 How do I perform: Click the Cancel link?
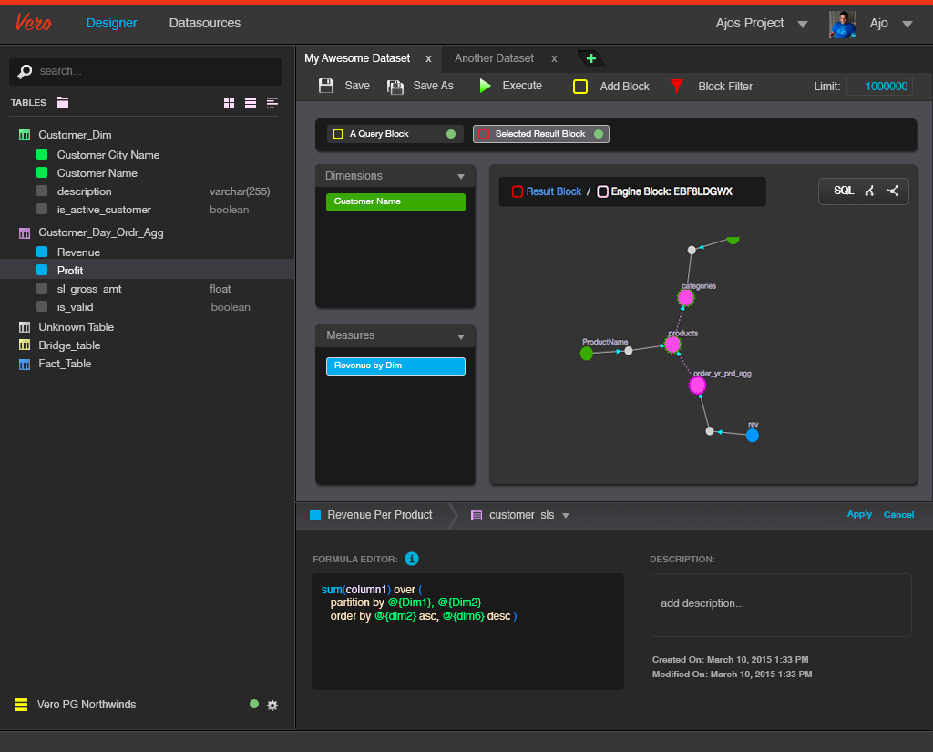(898, 515)
